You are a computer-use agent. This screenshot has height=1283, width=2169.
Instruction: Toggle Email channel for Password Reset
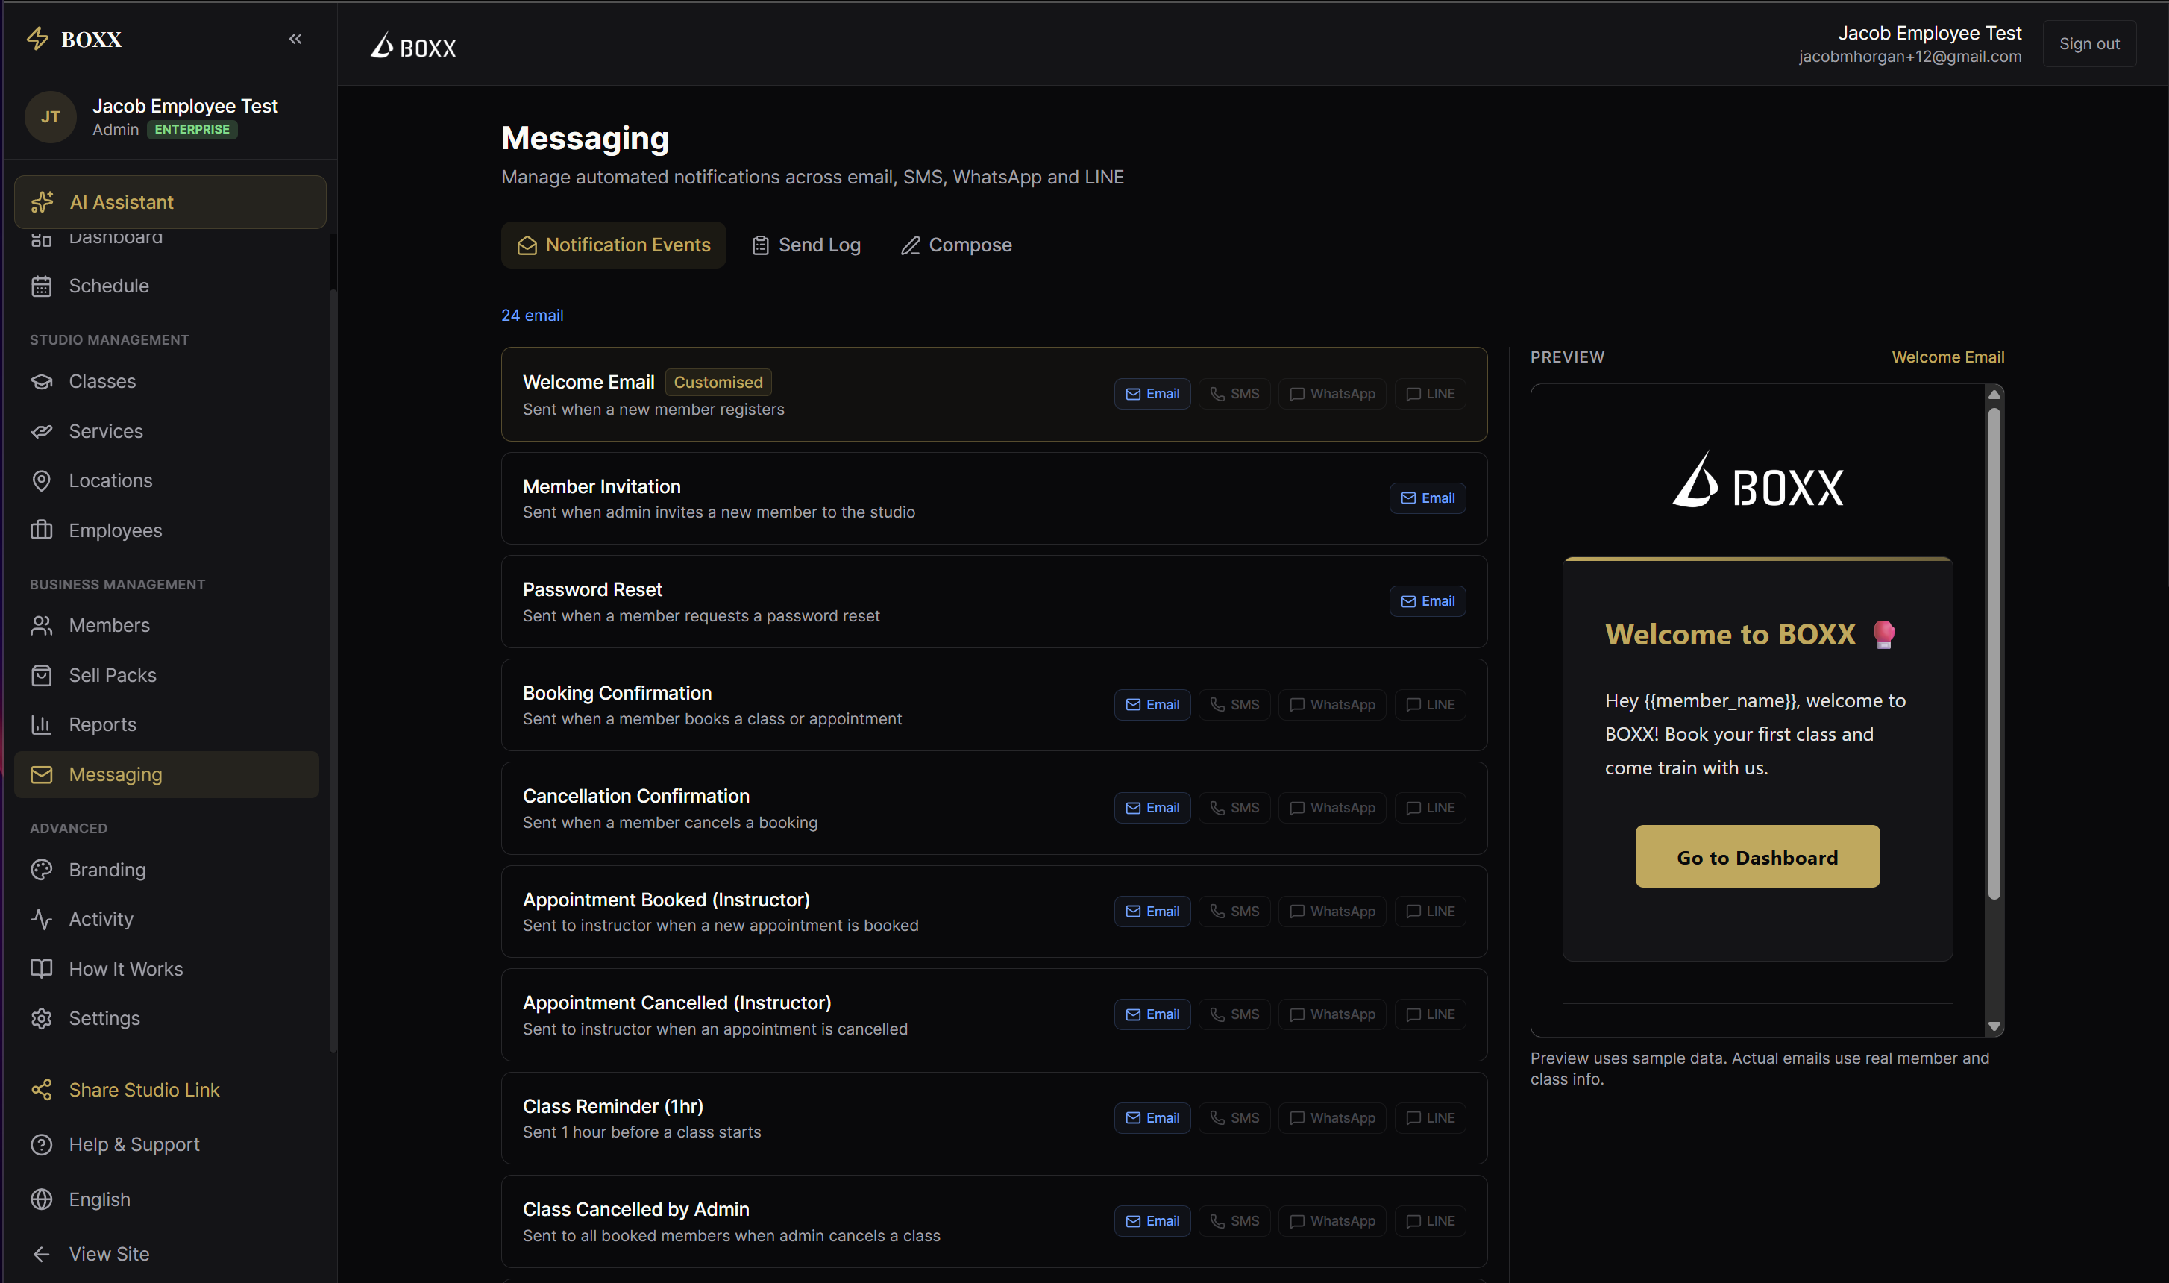tap(1428, 601)
